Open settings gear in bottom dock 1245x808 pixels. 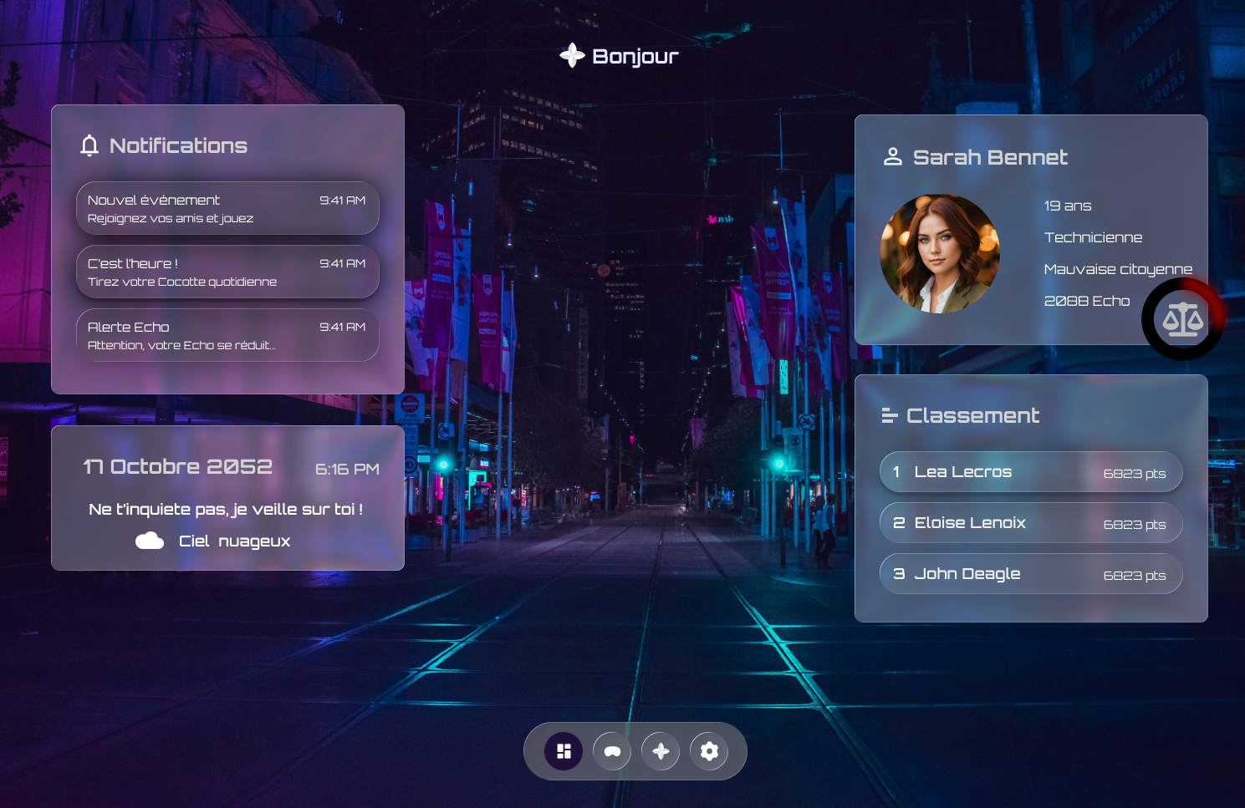click(709, 751)
